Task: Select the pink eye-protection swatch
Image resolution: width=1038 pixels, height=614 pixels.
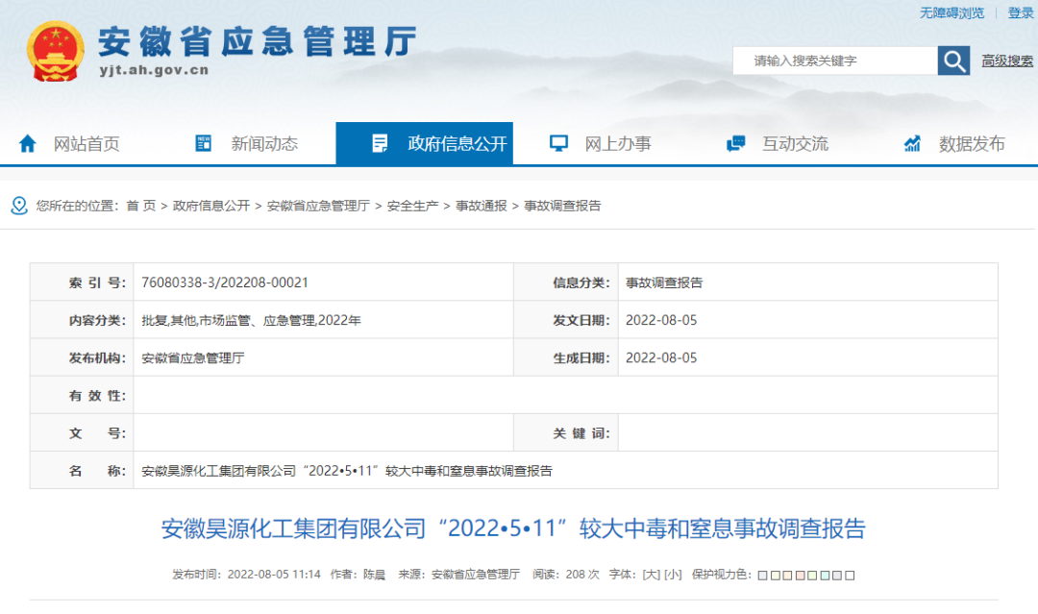Action: coord(800,575)
